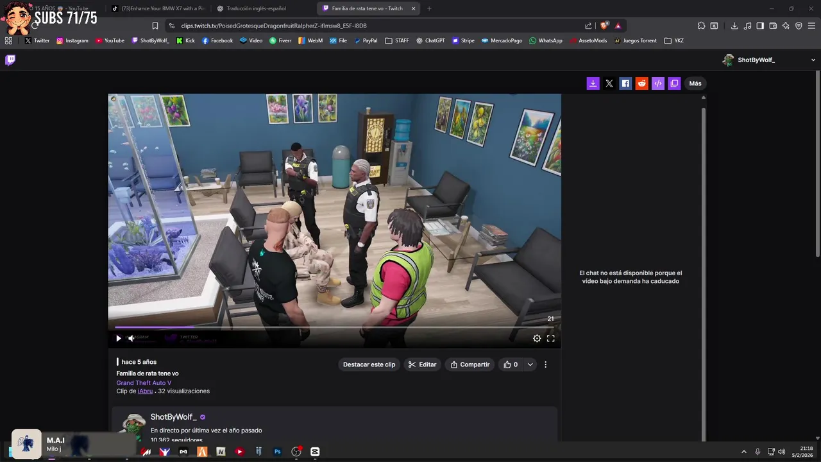
Task: Open the Instagram bookmark
Action: 72,40
